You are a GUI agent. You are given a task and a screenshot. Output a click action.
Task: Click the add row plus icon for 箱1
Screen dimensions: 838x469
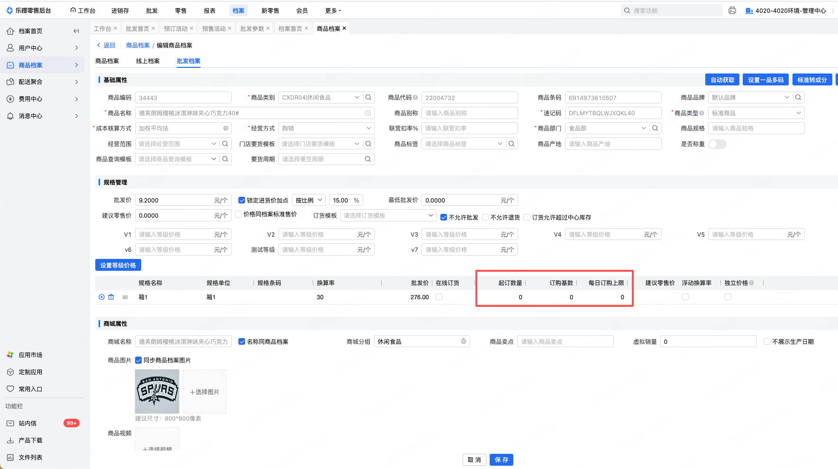pyautogui.click(x=101, y=297)
